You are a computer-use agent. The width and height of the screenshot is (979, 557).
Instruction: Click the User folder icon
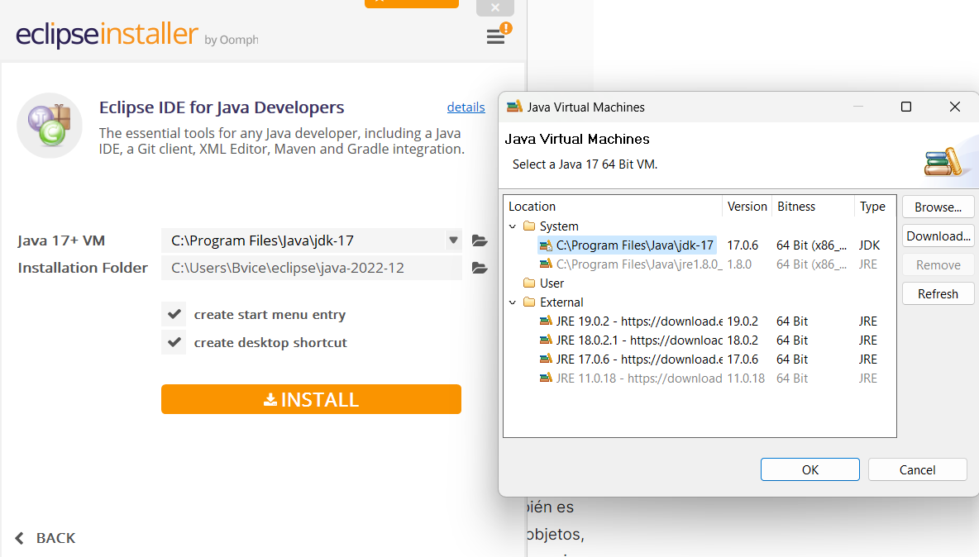(x=529, y=283)
